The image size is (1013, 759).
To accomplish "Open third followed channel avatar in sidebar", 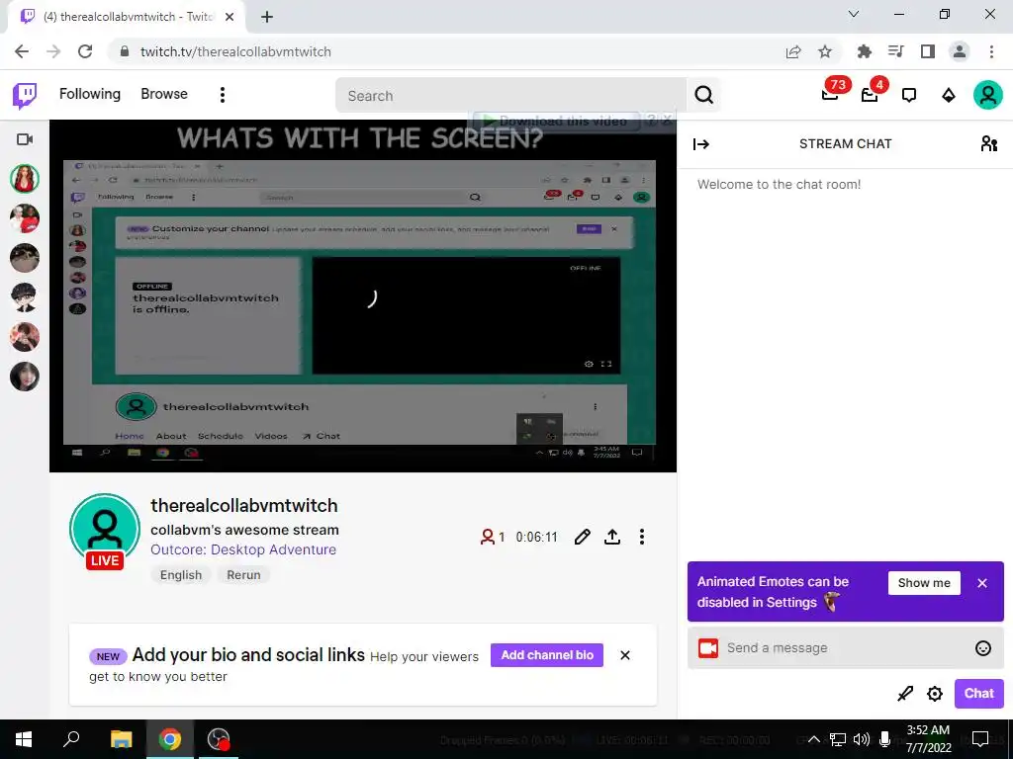I will [25, 258].
